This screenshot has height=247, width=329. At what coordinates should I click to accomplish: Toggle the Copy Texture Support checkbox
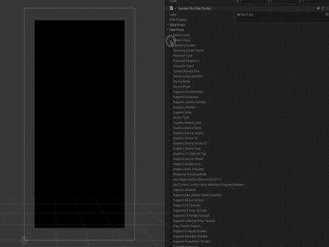[x=171, y=226]
